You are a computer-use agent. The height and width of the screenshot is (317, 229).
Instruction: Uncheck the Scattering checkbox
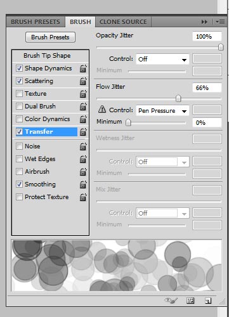[19, 81]
